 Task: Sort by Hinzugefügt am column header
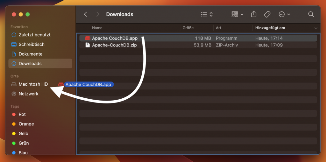[x=270, y=28]
